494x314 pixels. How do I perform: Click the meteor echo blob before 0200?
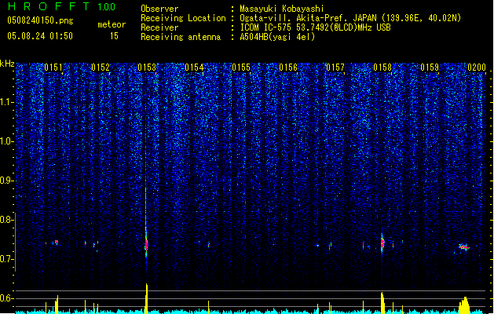463,247
